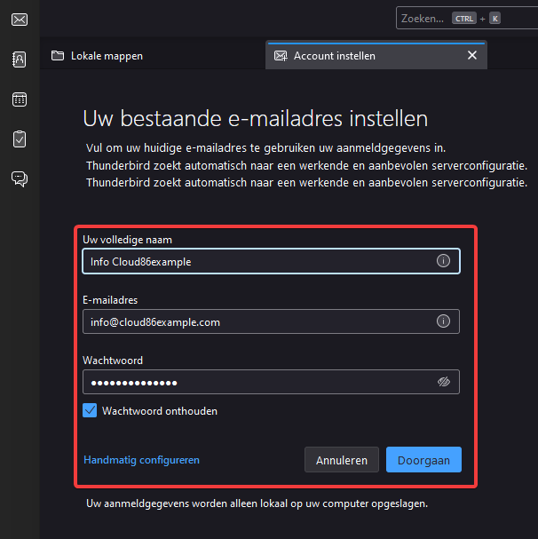This screenshot has height=539, width=538.
Task: Switch to the Lokale mappen tab
Action: click(153, 56)
